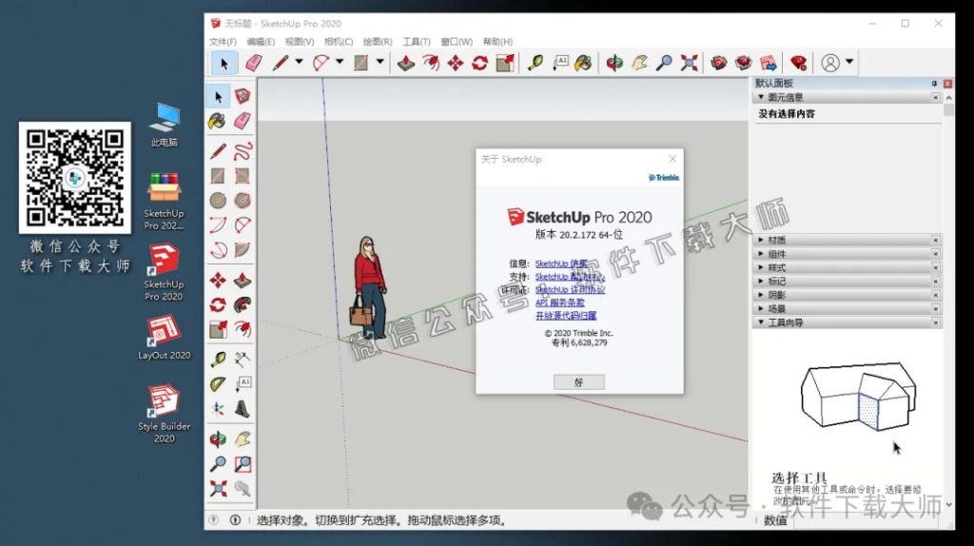The image size is (974, 546).
Task: Click the SketchUp Pro 2020 desktop shortcut
Action: 164,272
